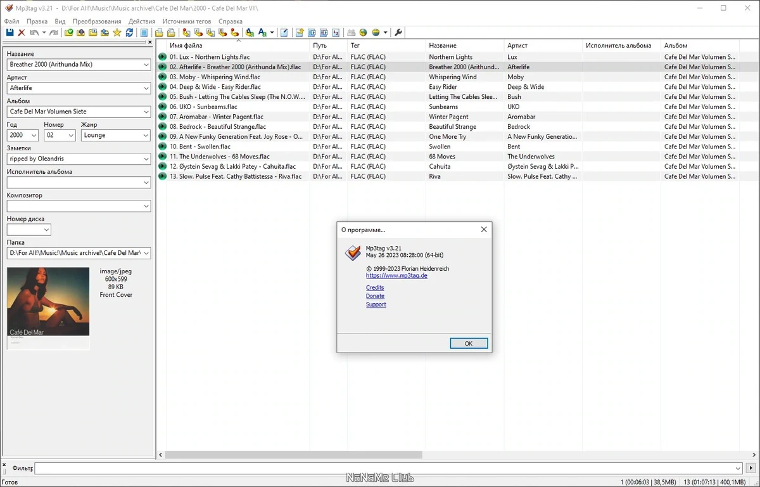The image size is (760, 487).
Task: Click the green icon beside 05. Bush
Action: [163, 97]
